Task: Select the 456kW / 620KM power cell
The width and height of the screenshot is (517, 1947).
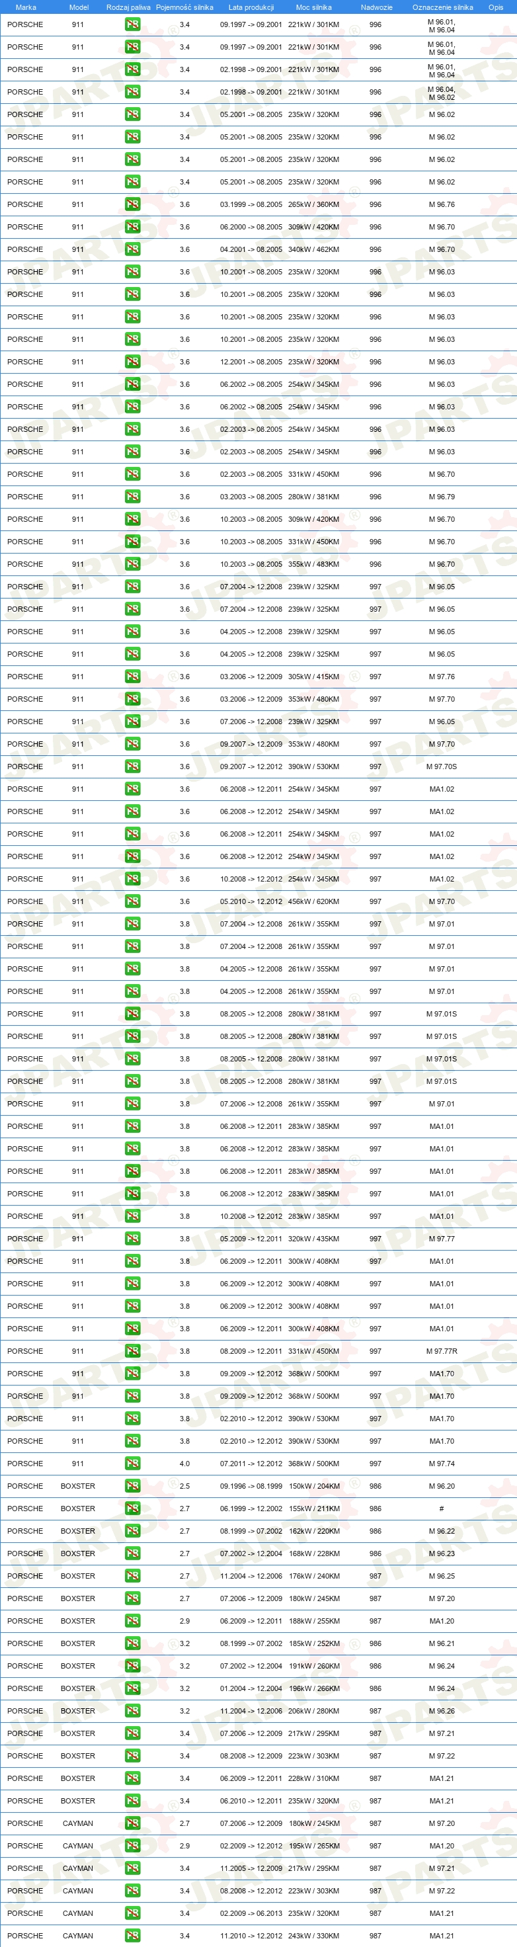Action: pyautogui.click(x=313, y=901)
